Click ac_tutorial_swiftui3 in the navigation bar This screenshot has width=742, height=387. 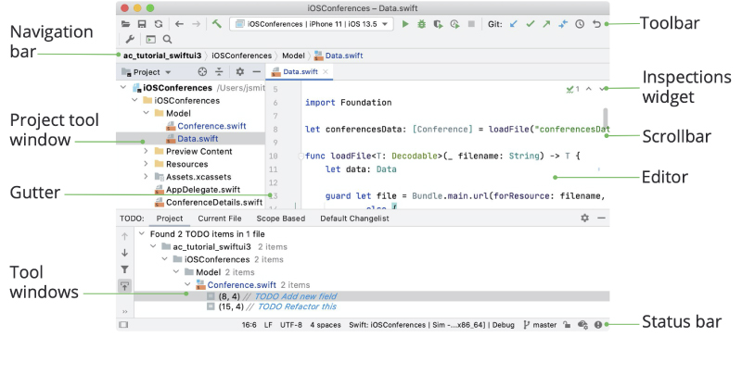pos(162,56)
